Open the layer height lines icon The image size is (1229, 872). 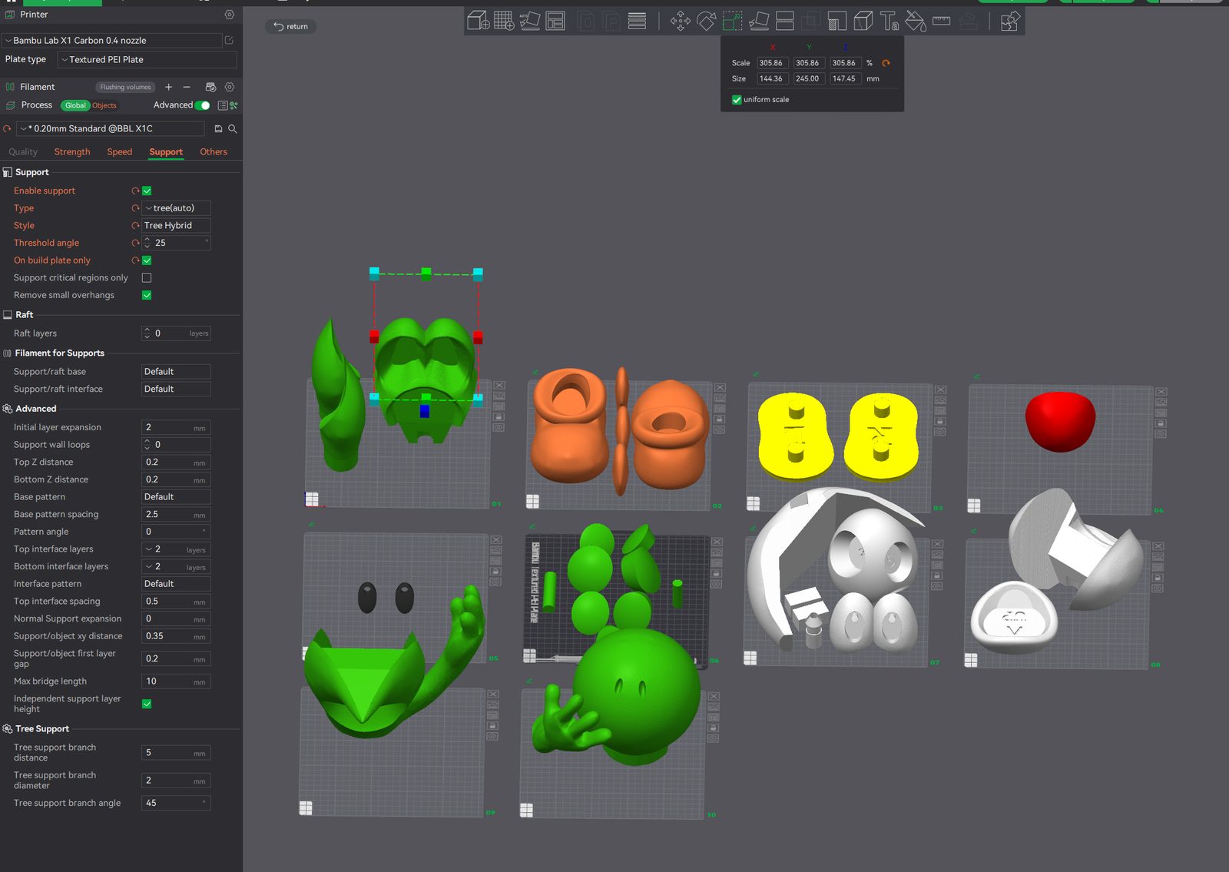click(x=637, y=21)
